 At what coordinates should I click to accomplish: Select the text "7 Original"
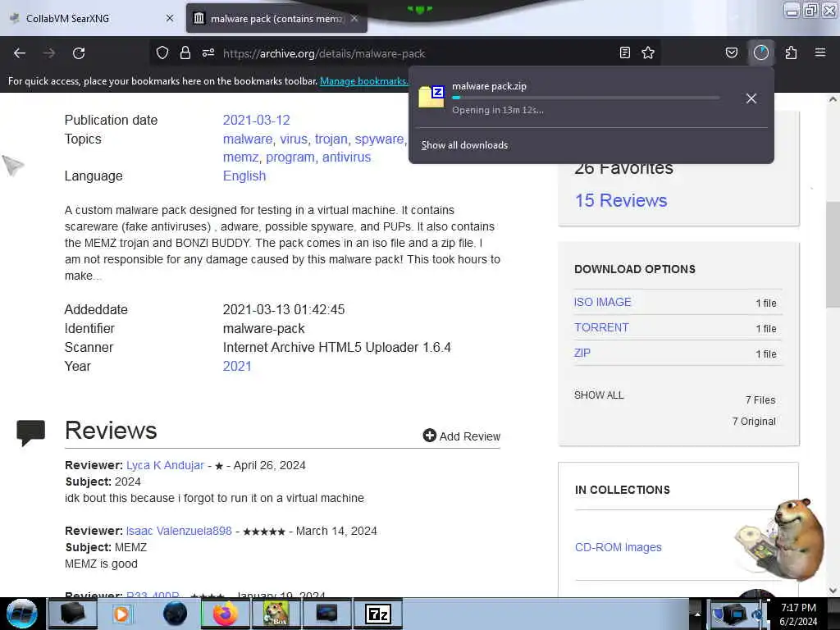tap(754, 422)
